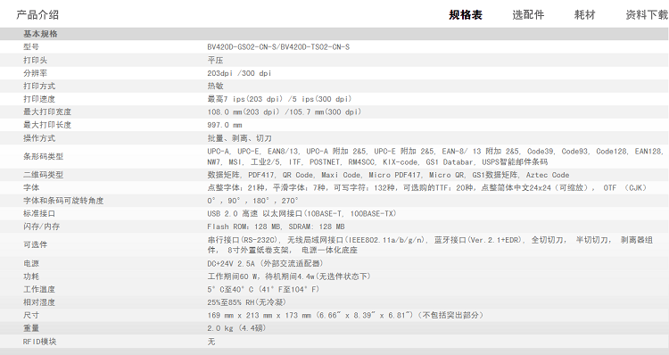
Task: Click the 标准接口 label
Action: point(39,213)
